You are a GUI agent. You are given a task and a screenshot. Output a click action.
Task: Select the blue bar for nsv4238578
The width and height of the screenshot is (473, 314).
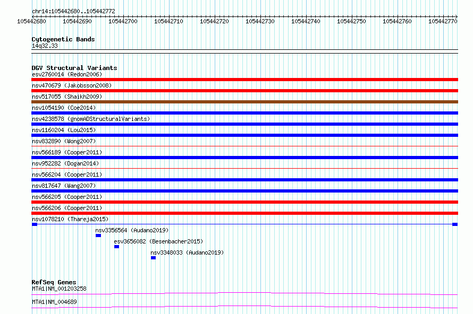click(244, 124)
